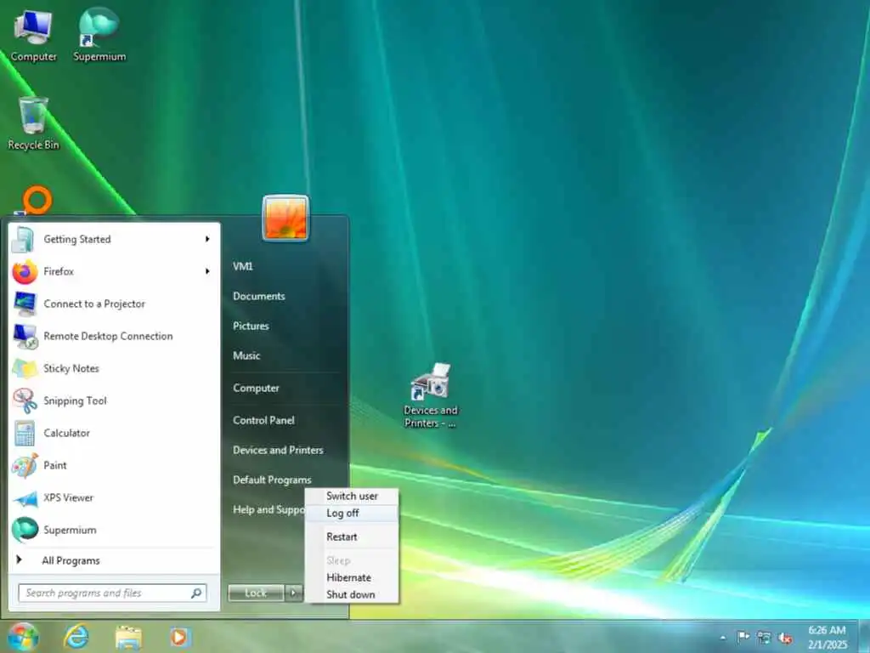
Task: Open Music from Start menu
Action: [246, 355]
